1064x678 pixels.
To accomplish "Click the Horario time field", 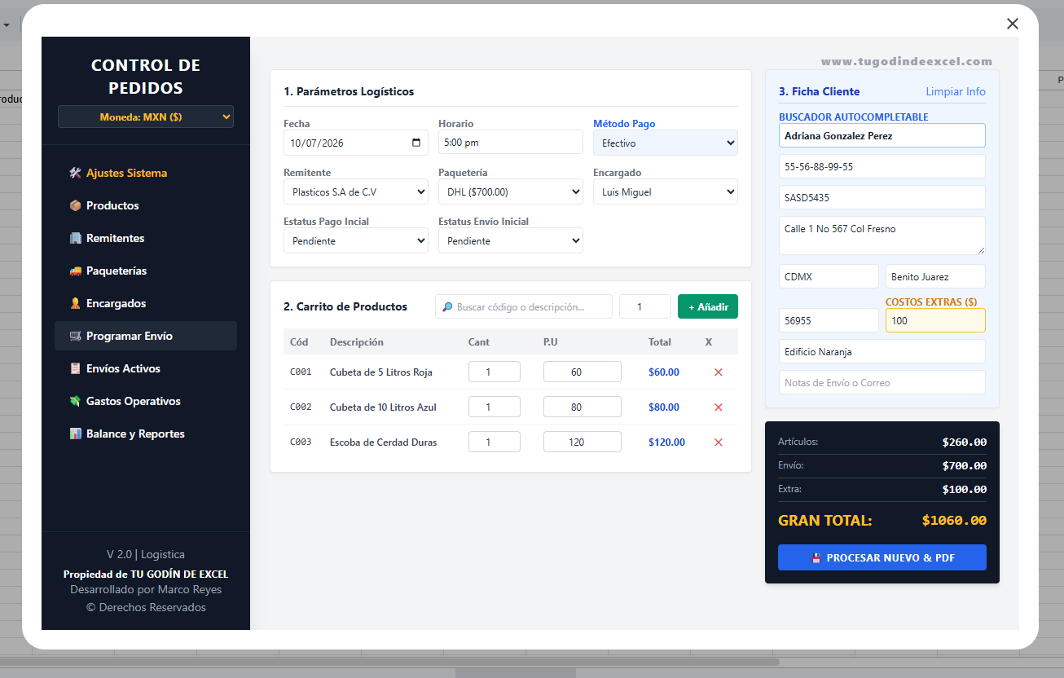I will (x=511, y=142).
